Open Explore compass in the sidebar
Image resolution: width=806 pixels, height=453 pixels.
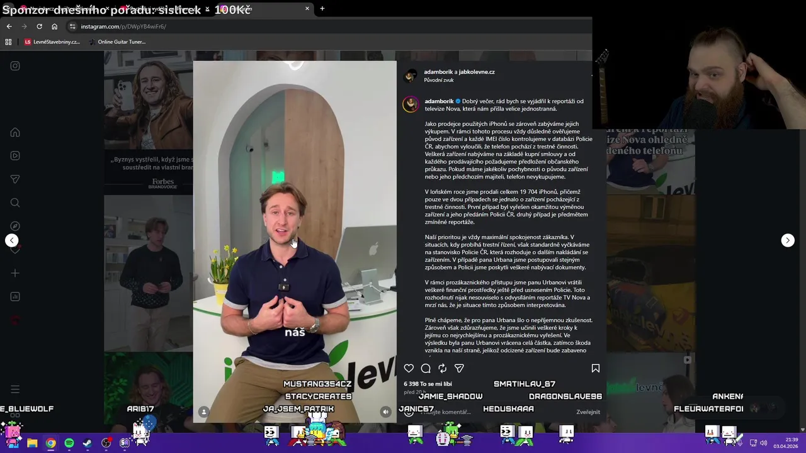coord(15,226)
